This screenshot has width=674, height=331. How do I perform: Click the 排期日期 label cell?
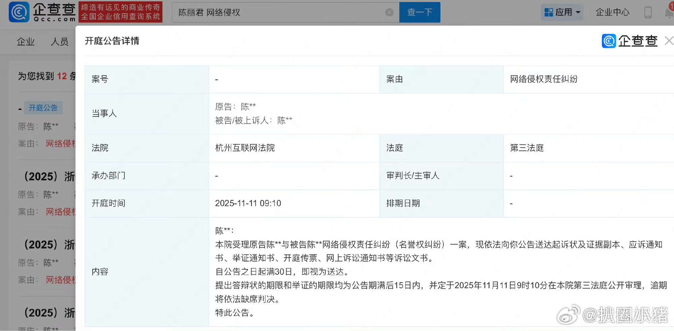[x=441, y=203]
